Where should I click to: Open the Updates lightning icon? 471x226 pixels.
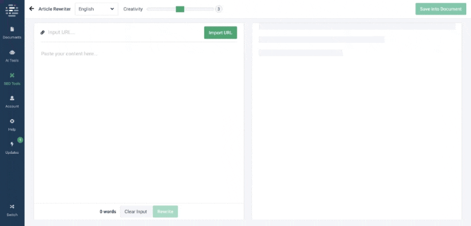pyautogui.click(x=12, y=144)
